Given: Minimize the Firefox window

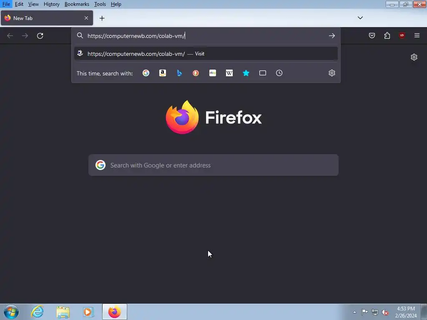Looking at the screenshot, I should tap(392, 4).
